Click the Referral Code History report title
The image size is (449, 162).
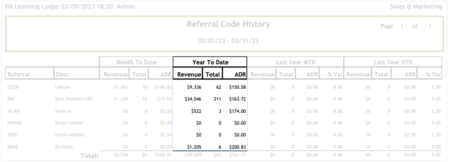tap(228, 24)
